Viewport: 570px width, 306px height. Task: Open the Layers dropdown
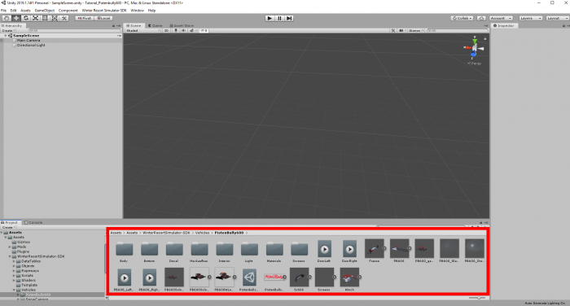tap(530, 18)
